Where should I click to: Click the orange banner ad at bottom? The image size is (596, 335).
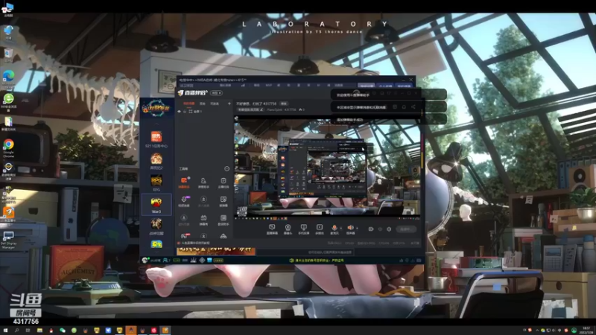click(x=216, y=252)
